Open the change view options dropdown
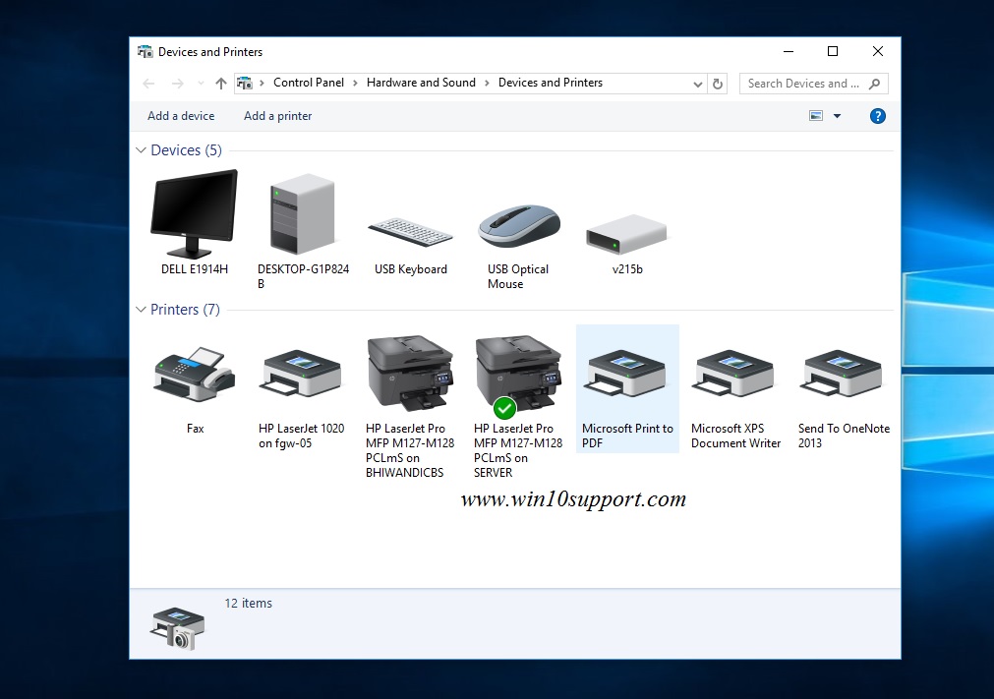Image resolution: width=994 pixels, height=699 pixels. [838, 115]
